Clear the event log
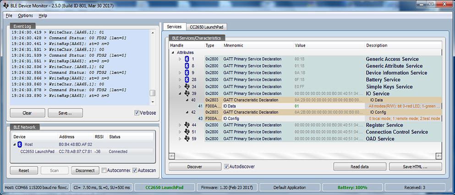455x195 pixels. (27, 113)
